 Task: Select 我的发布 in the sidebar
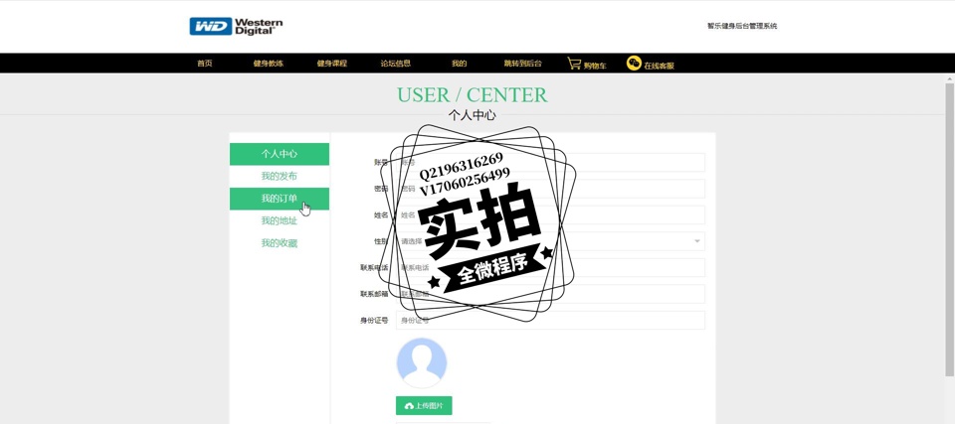[x=280, y=176]
